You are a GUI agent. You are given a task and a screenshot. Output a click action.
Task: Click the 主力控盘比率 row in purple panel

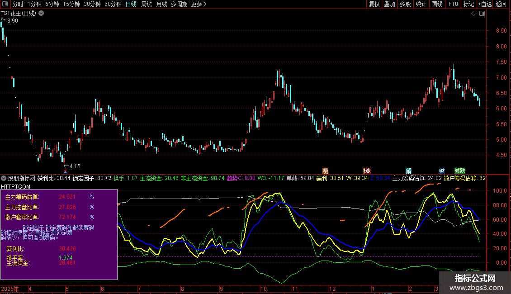(50, 207)
